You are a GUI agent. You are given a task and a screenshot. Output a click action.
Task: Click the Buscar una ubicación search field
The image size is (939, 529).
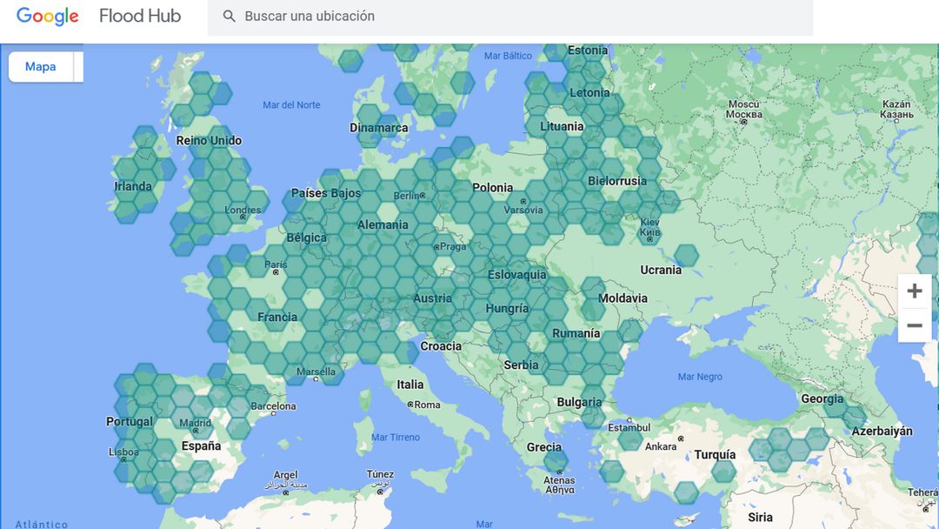coord(391,16)
